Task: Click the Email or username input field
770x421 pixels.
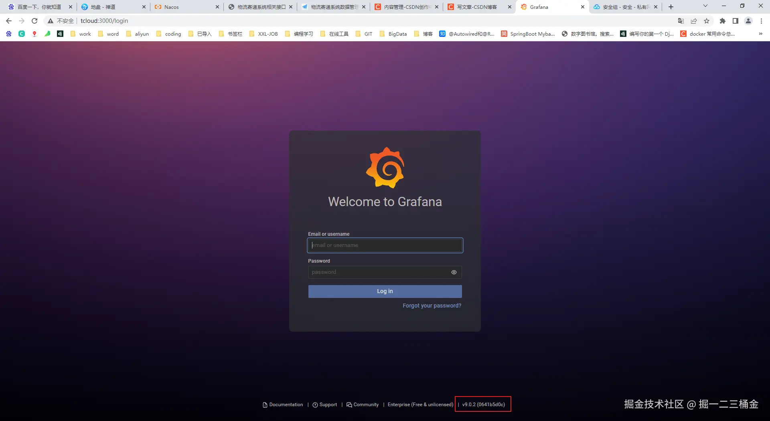Action: click(385, 245)
